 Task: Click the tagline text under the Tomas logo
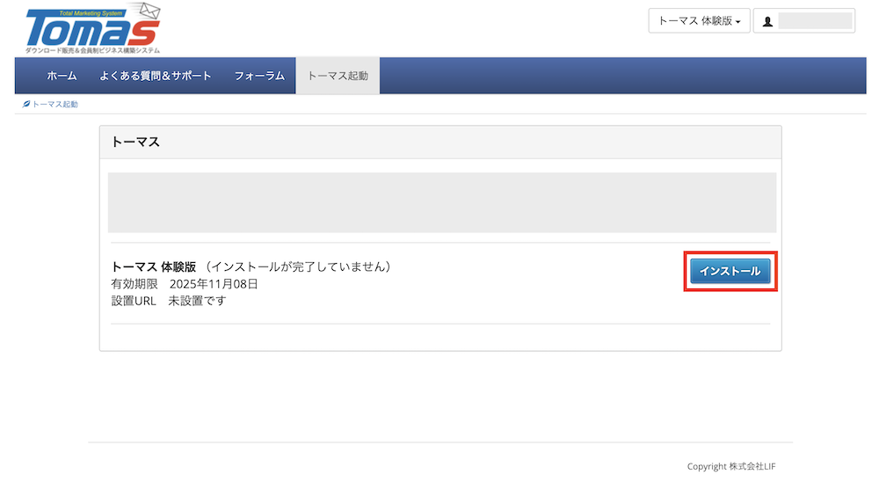pos(92,51)
